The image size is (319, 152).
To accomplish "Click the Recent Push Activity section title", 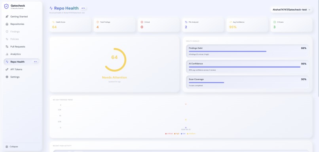I will click(x=62, y=146).
